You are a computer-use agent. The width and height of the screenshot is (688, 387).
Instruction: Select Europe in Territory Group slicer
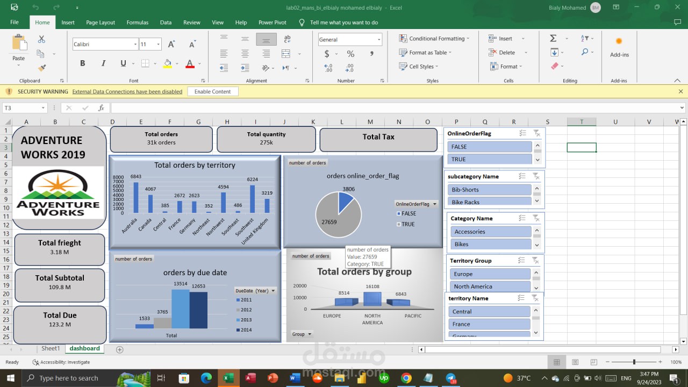490,274
